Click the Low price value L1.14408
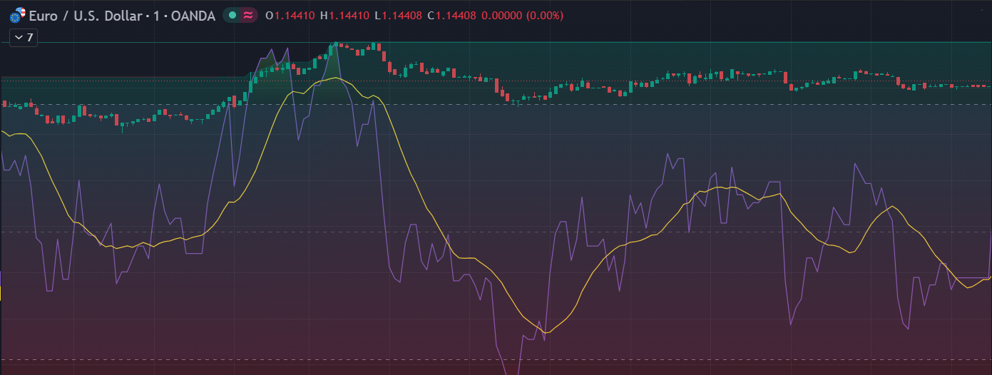 tap(398, 15)
